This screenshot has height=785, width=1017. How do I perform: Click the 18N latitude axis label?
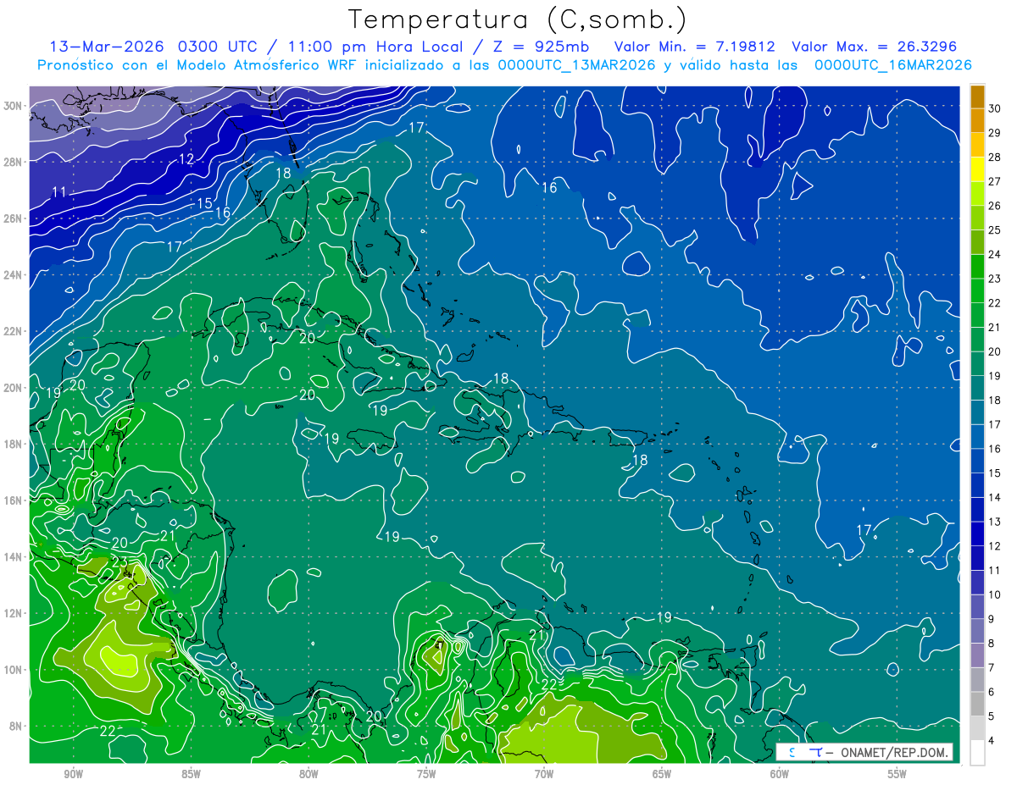point(13,444)
